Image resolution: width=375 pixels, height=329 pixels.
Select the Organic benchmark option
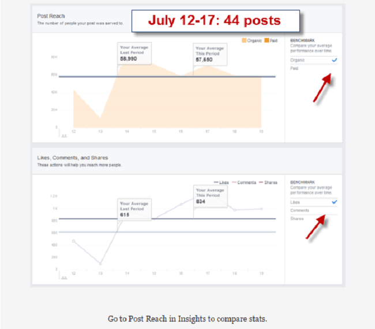coord(313,60)
